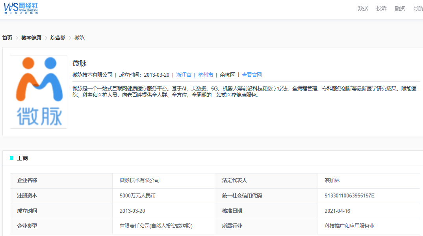Click the 统一社会信用代码 label
The image size is (423, 236).
point(242,195)
